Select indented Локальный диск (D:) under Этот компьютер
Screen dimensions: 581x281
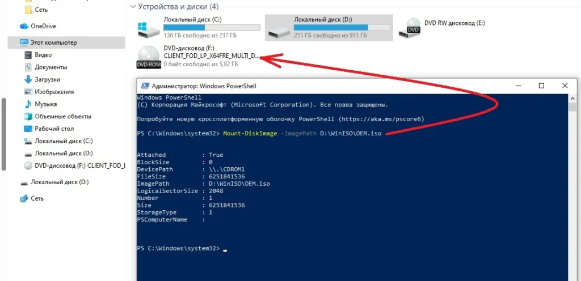tap(64, 153)
